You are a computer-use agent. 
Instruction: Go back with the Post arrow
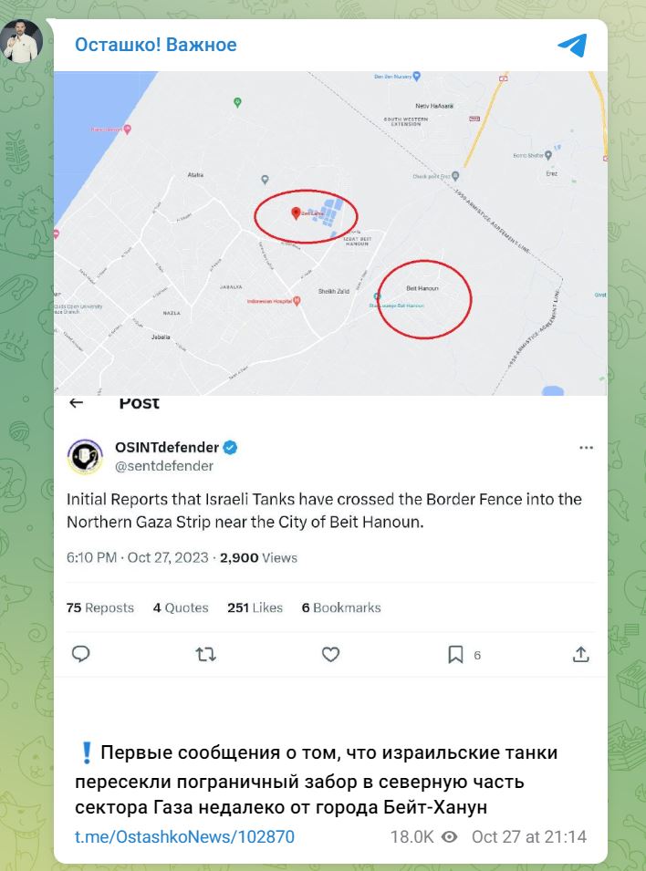coord(76,403)
